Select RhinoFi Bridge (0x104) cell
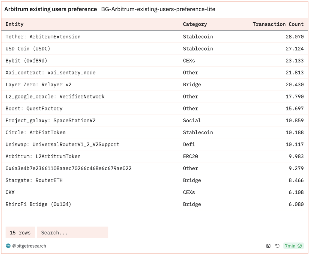Screen dimensions: 310x255 point(38,204)
